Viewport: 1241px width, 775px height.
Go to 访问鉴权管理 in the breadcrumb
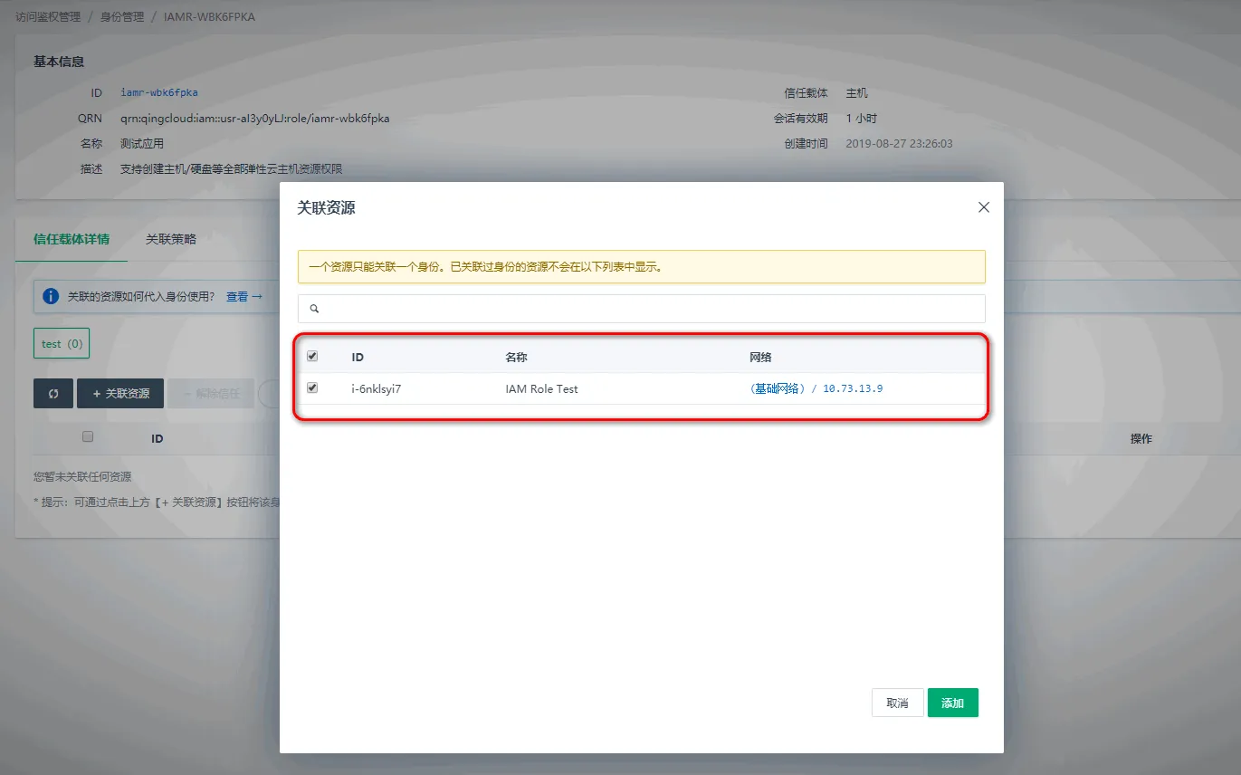pyautogui.click(x=48, y=16)
